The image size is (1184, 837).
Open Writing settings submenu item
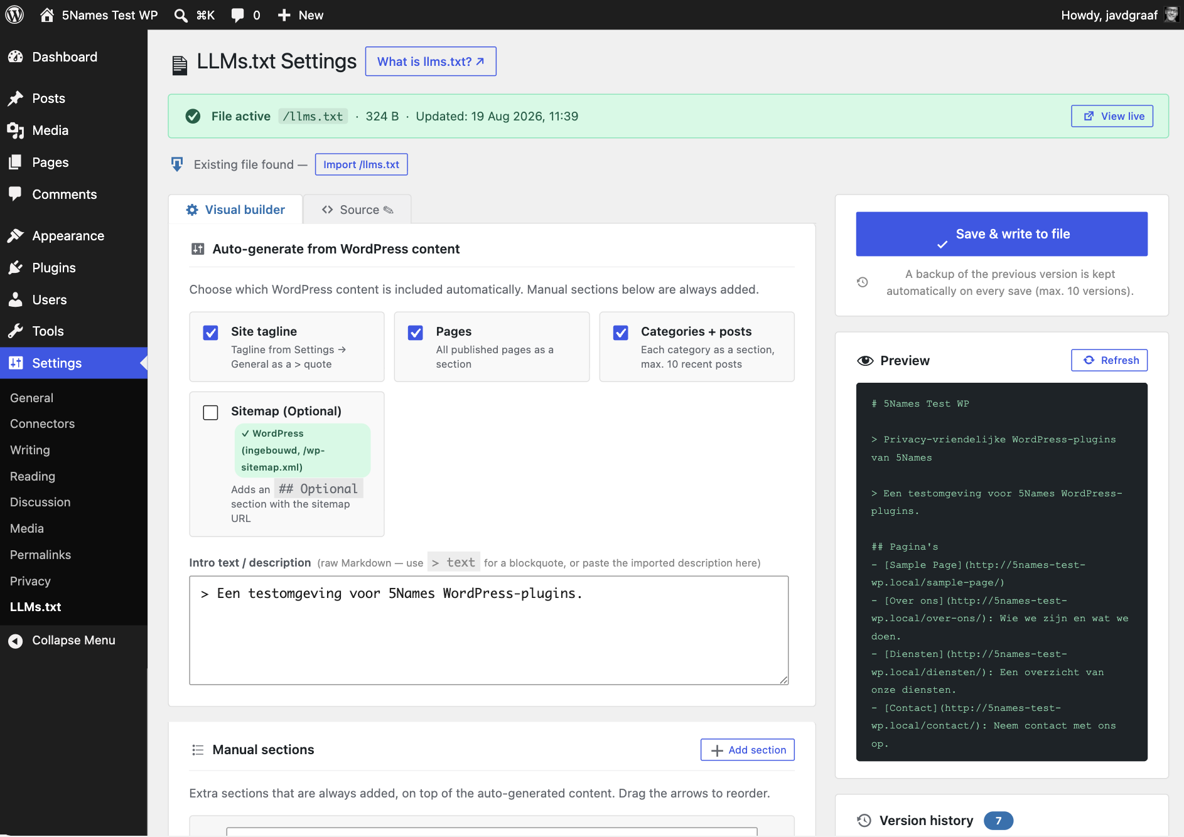(x=30, y=450)
